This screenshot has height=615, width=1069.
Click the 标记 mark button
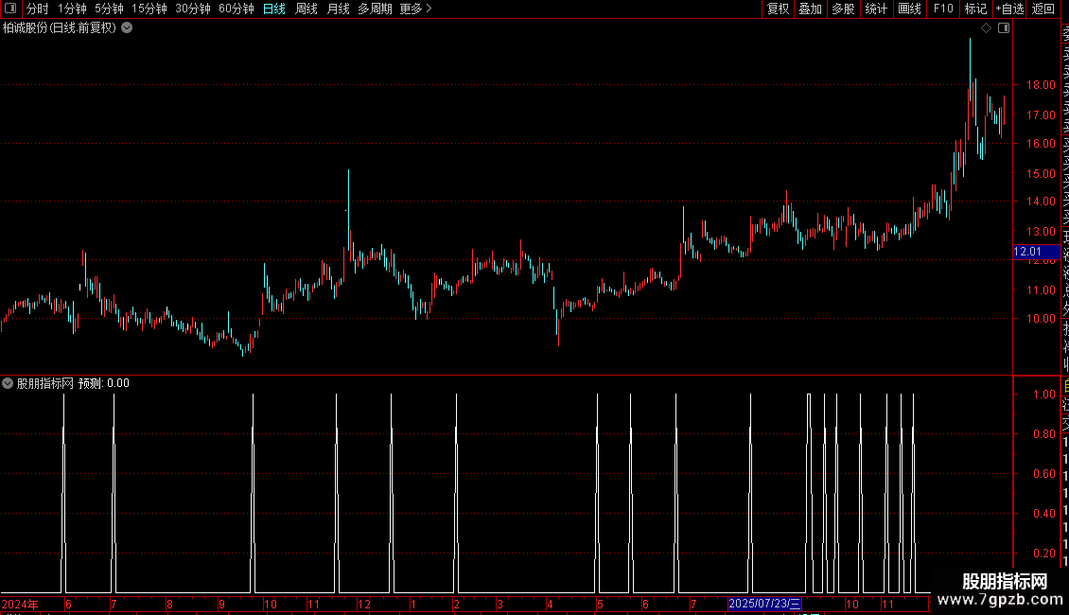tap(975, 9)
